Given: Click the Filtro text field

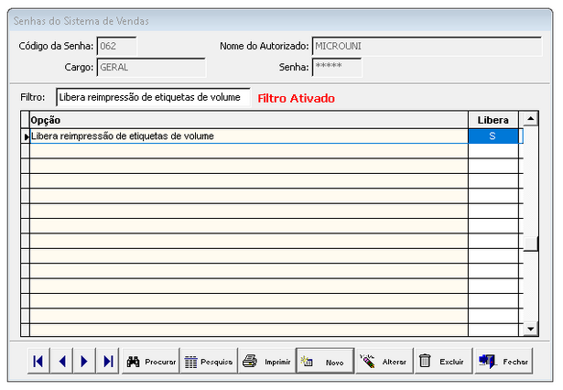Looking at the screenshot, I should click(x=152, y=97).
